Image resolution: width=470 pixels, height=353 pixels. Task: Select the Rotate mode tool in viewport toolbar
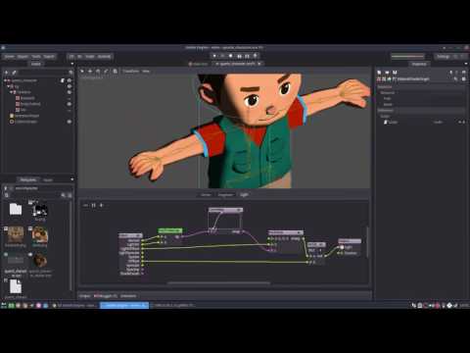tap(98, 71)
